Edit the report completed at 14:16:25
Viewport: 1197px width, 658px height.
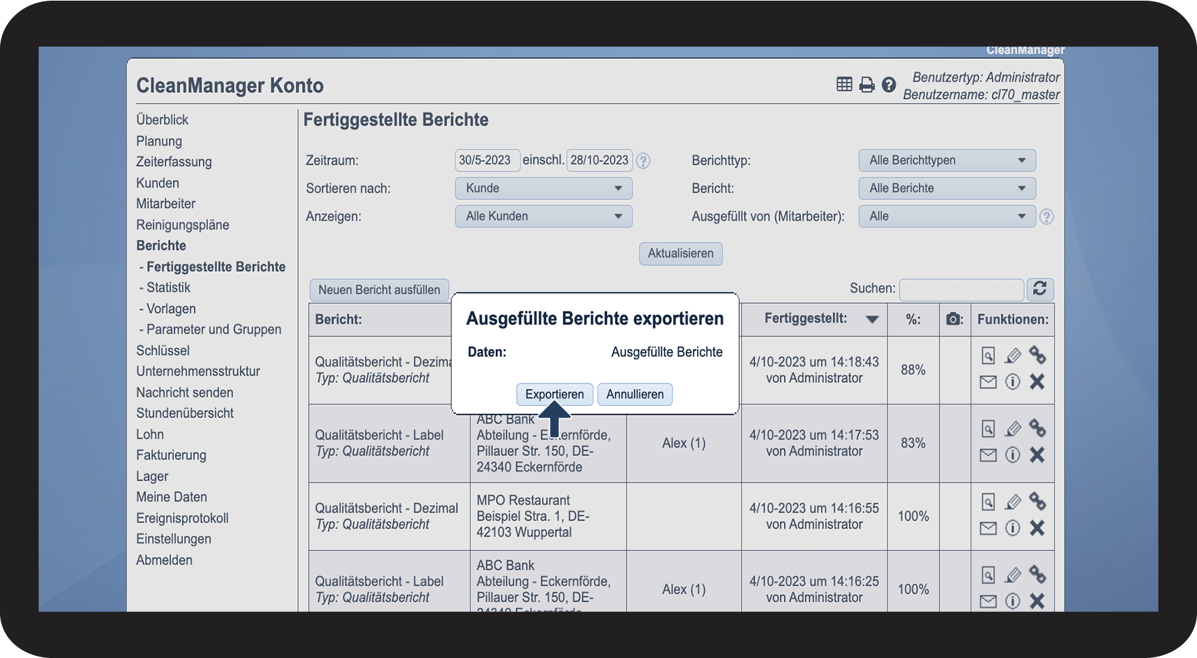pos(1013,575)
